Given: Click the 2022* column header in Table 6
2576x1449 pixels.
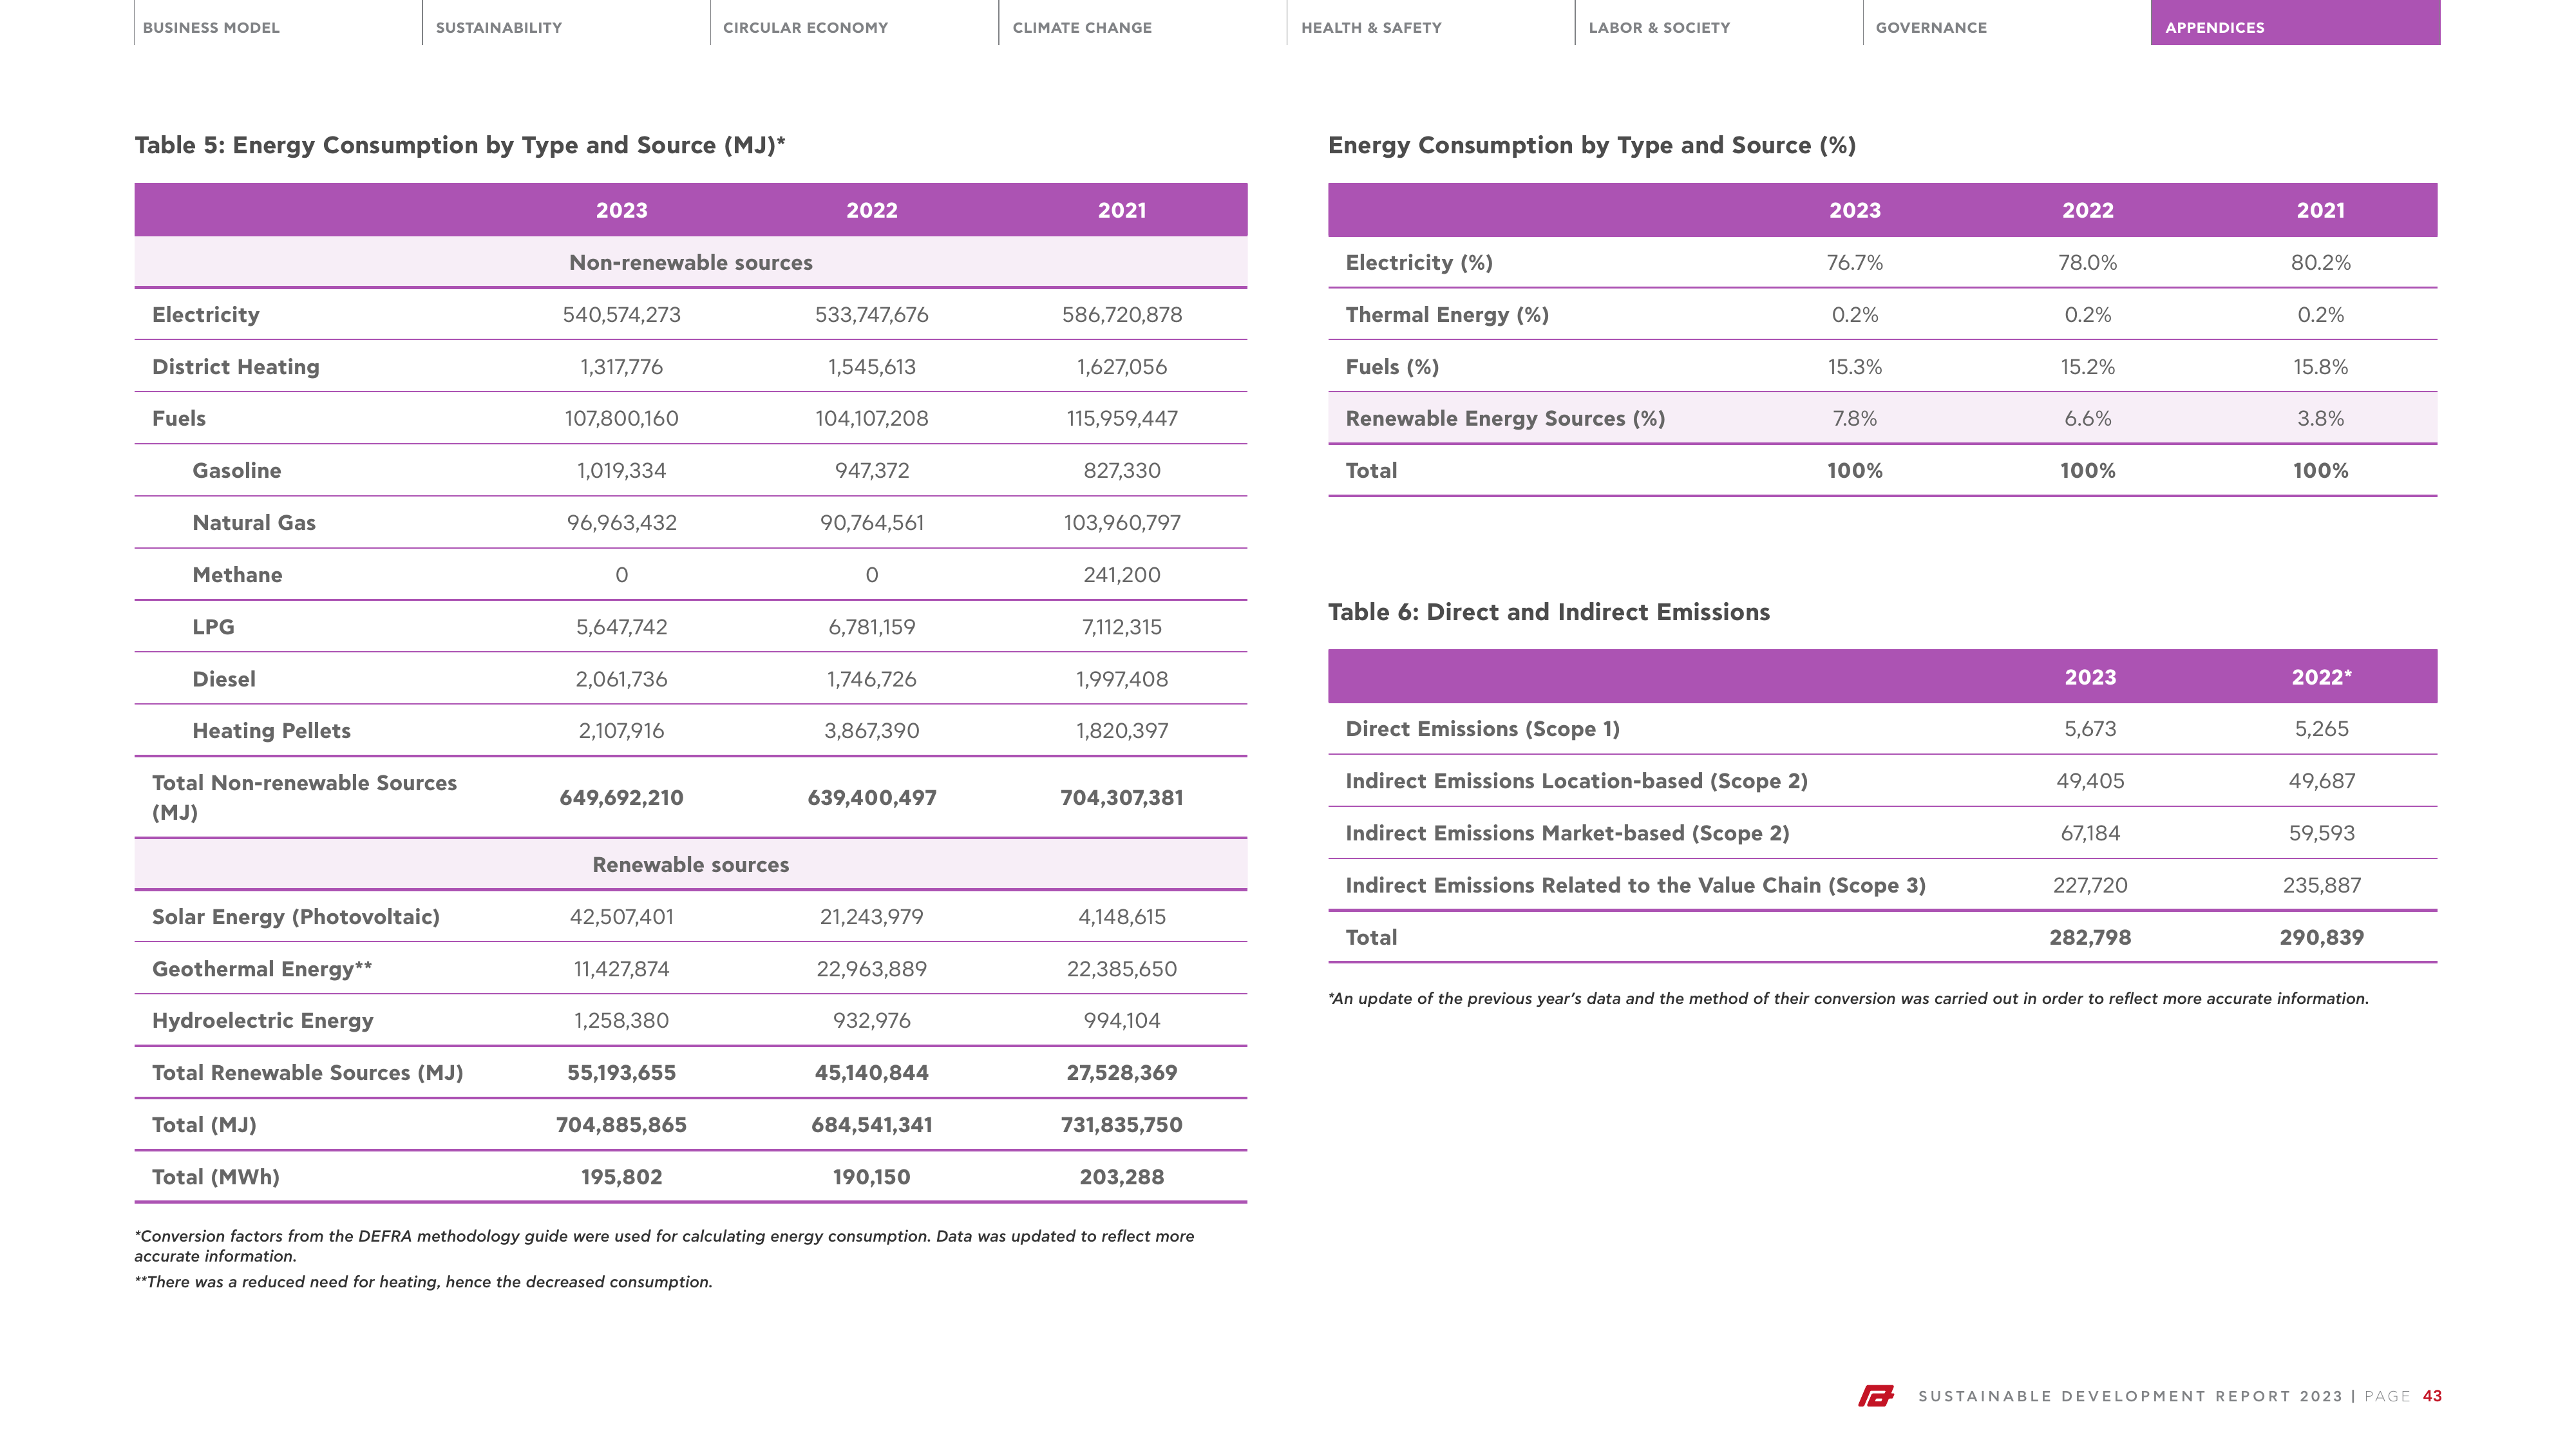Looking at the screenshot, I should tap(2321, 677).
